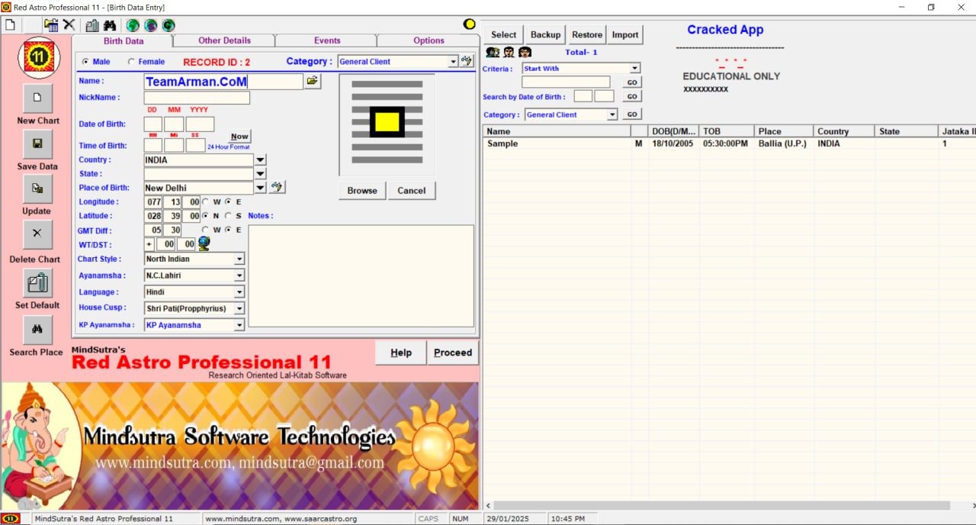Switch to the Birth Data tab
This screenshot has width=976, height=525.
(x=124, y=41)
